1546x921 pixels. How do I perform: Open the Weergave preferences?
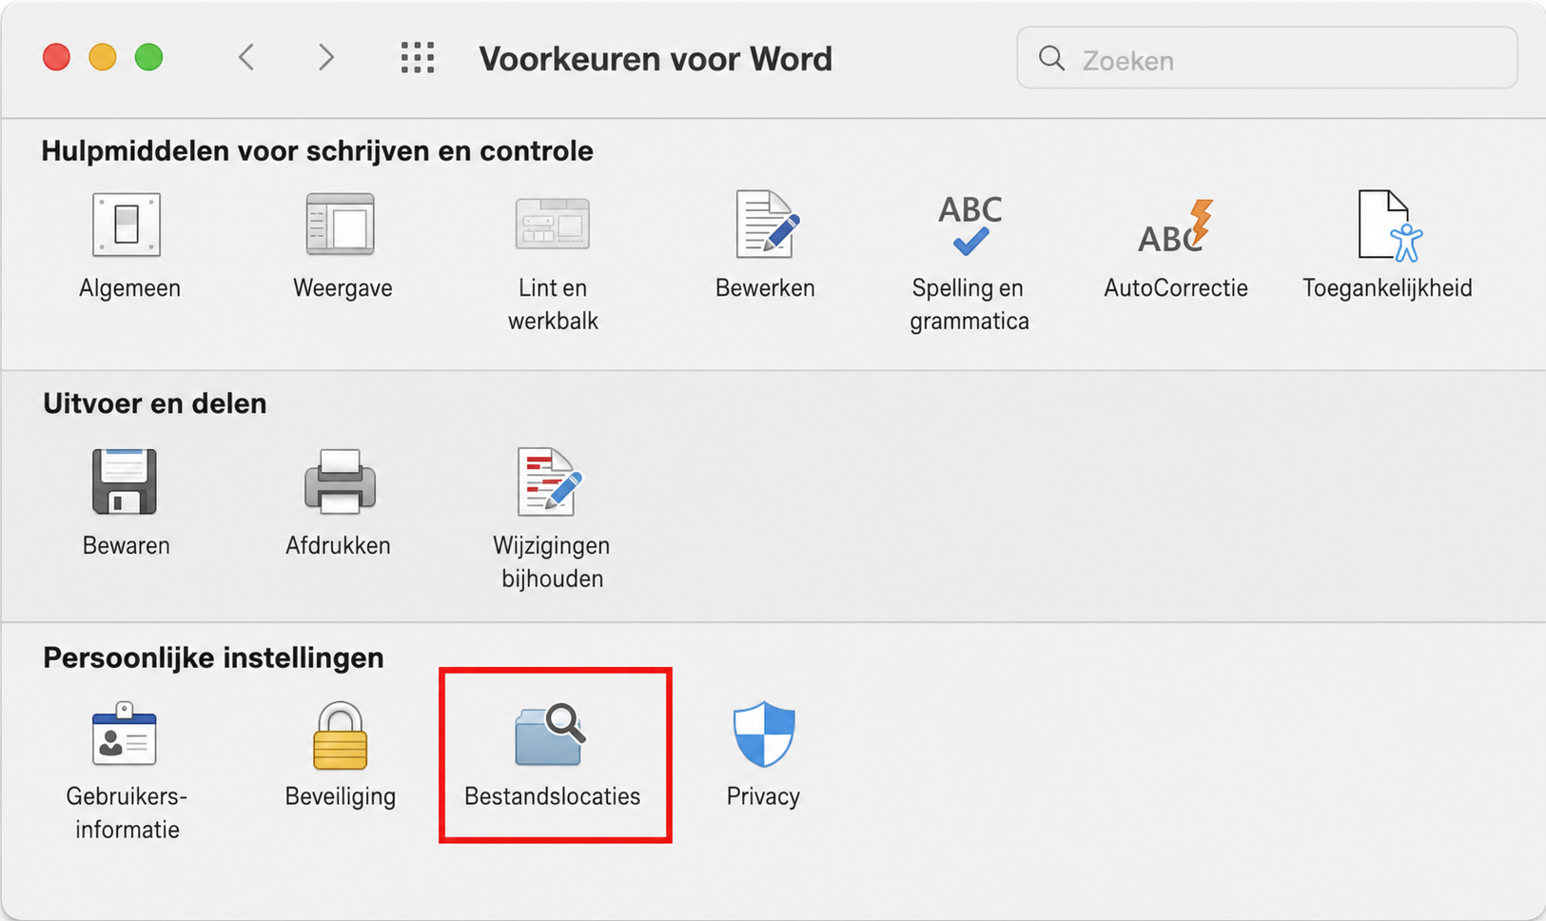tap(341, 225)
